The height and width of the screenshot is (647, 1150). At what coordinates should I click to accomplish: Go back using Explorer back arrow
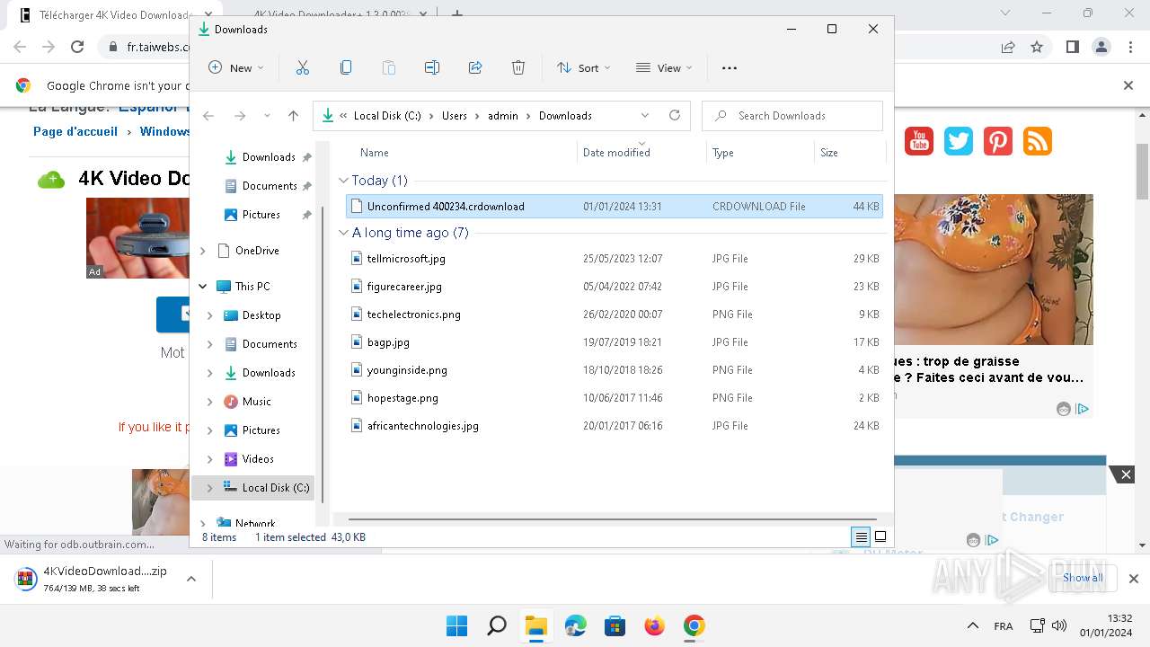[x=208, y=115]
